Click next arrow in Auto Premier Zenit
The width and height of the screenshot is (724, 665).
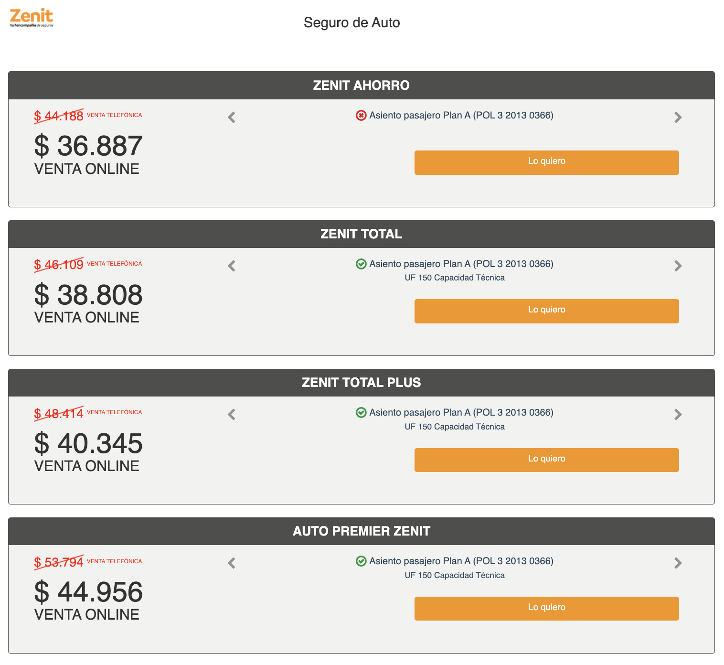click(678, 563)
